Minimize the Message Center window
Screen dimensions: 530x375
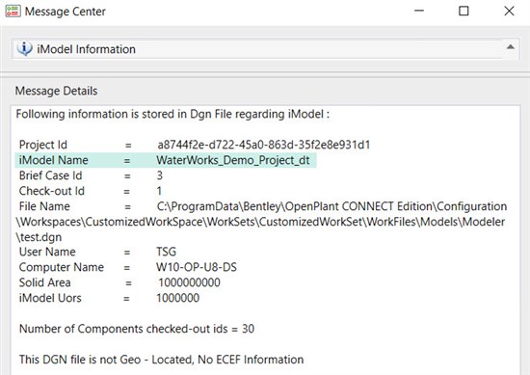419,11
